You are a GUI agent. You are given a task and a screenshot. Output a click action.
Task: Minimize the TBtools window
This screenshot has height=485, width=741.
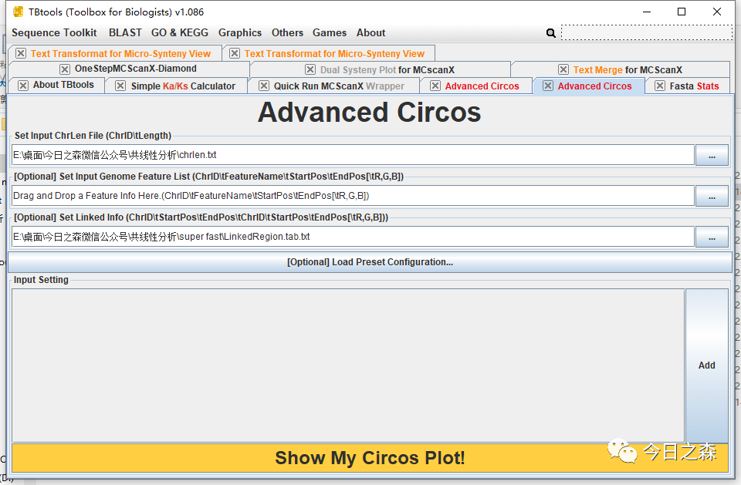pos(647,12)
